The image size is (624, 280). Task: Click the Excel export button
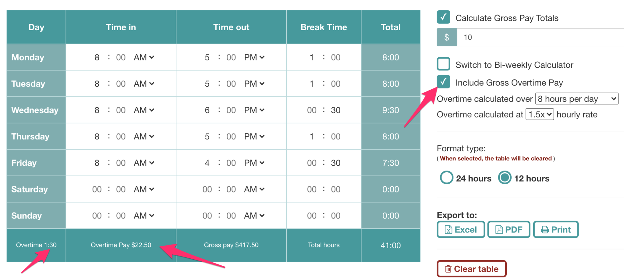pos(461,229)
